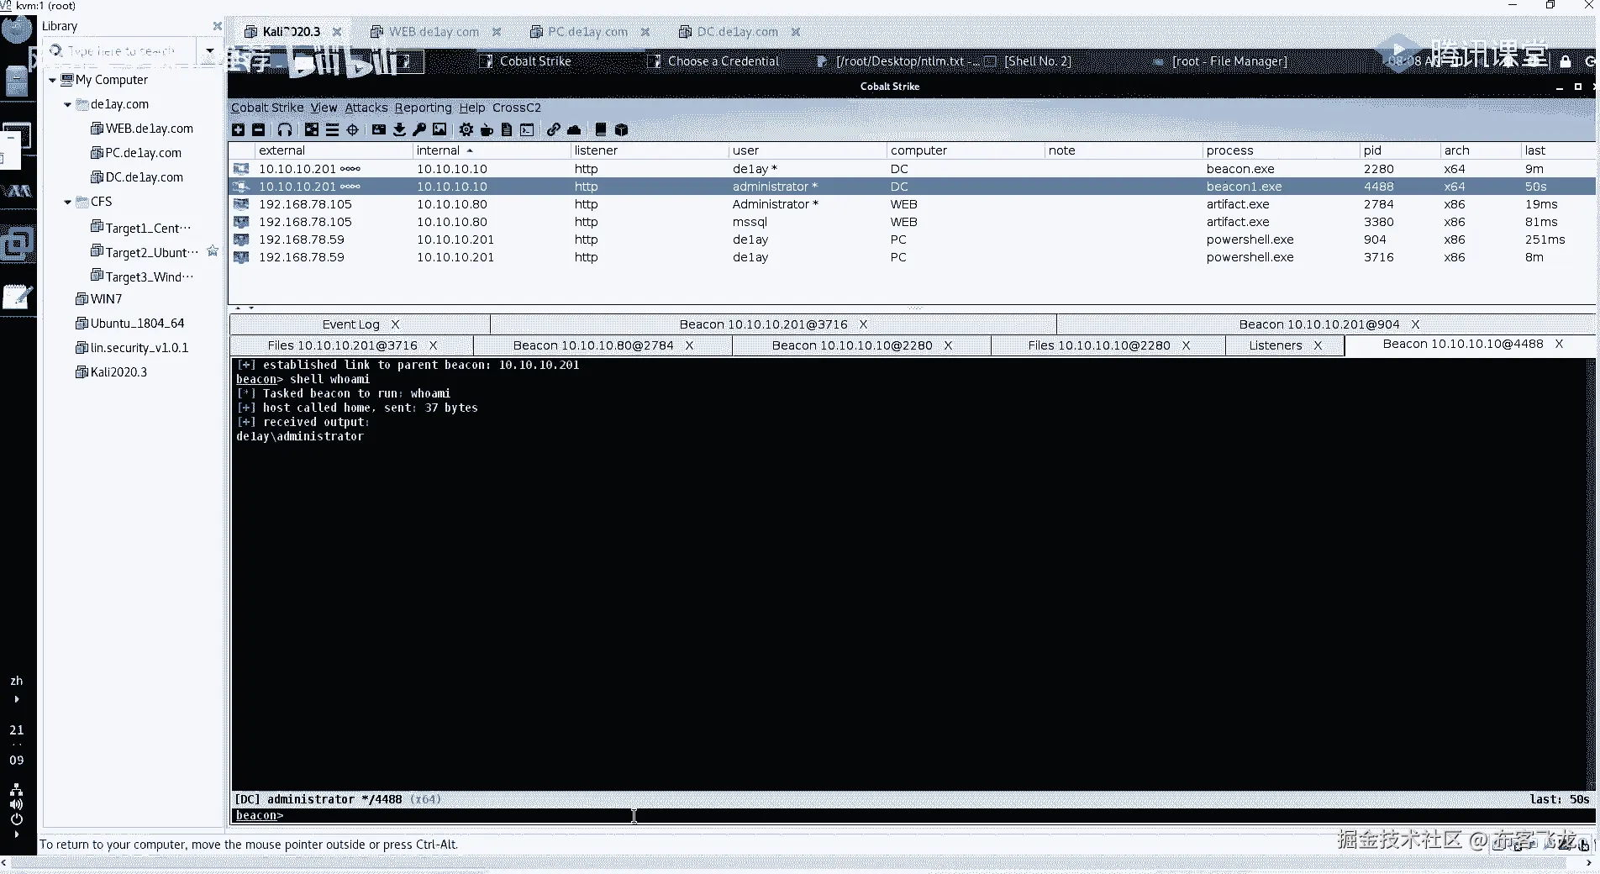Collapse the My Computer tree node
The image size is (1600, 874).
click(x=53, y=80)
